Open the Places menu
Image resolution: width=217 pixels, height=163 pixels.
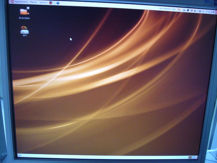(34, 2)
